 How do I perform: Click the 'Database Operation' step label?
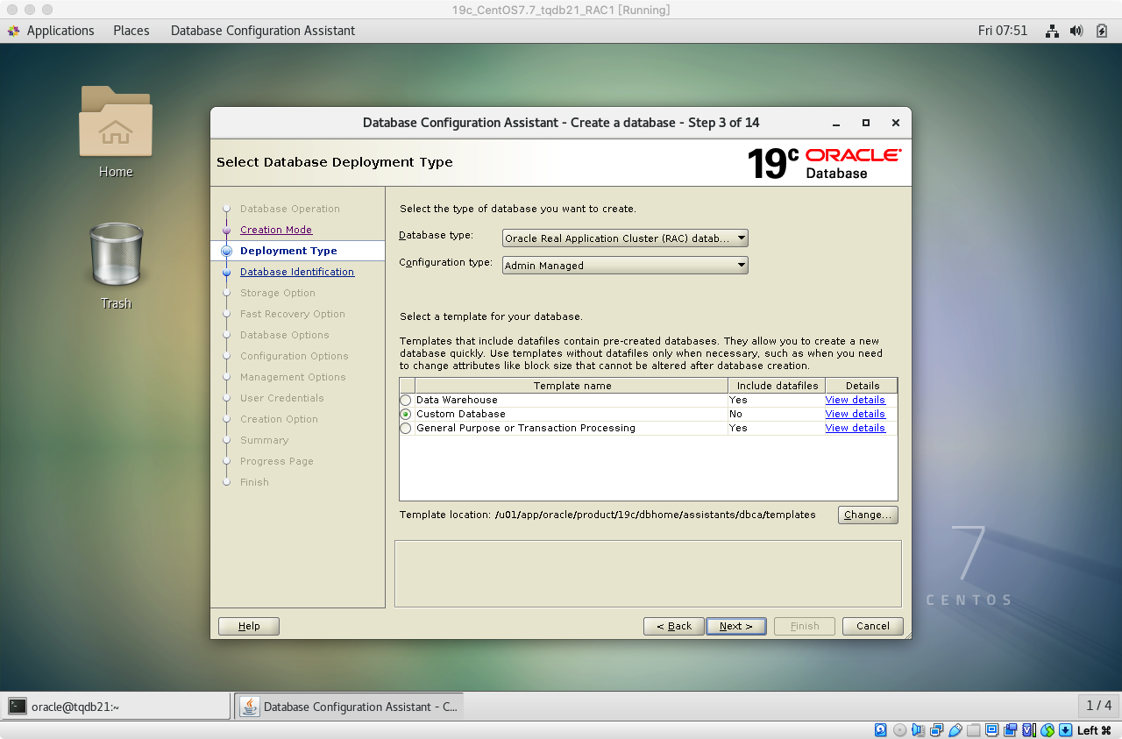[290, 209]
